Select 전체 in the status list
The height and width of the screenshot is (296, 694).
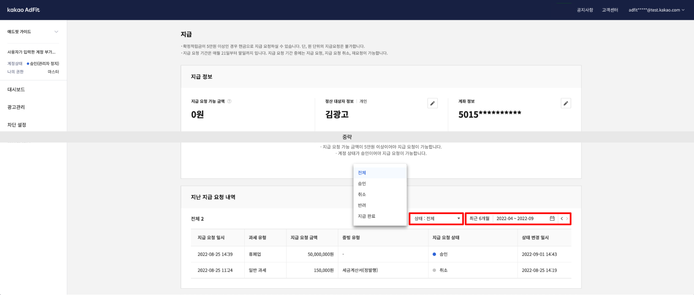362,173
